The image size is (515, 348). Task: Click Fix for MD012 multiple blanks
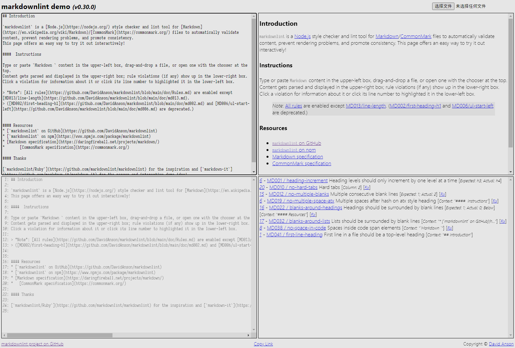point(443,194)
